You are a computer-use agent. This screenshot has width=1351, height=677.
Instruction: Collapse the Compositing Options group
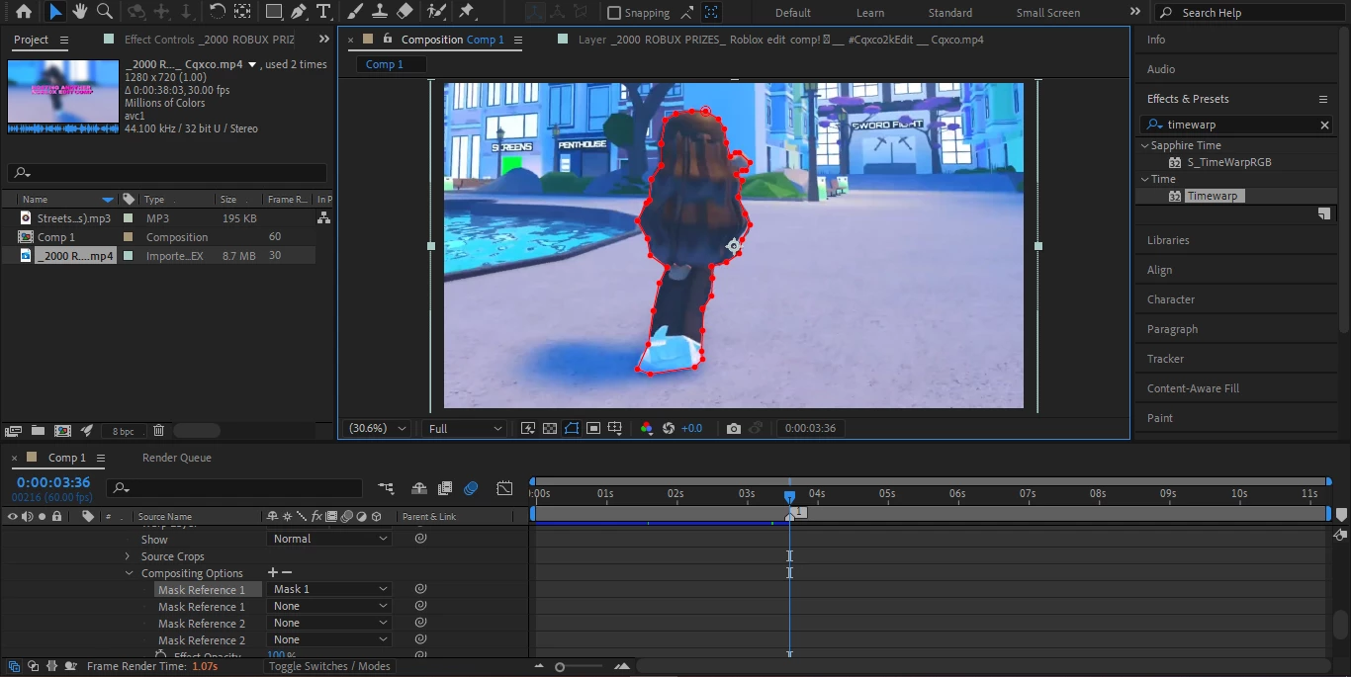[129, 573]
